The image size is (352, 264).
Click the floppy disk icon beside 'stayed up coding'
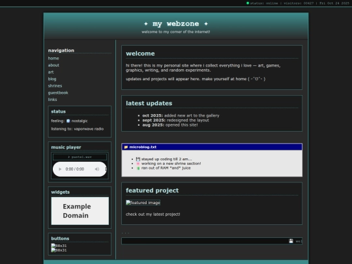point(138,159)
